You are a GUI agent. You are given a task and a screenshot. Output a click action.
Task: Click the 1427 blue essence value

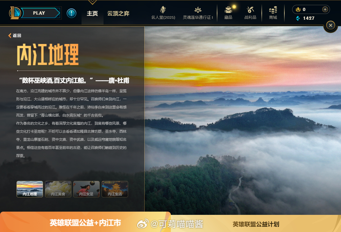tap(309, 18)
